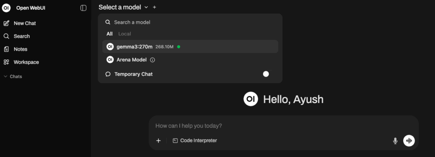Choose the gemma3:270m model
Image resolution: width=435 pixels, height=157 pixels.
click(x=190, y=47)
